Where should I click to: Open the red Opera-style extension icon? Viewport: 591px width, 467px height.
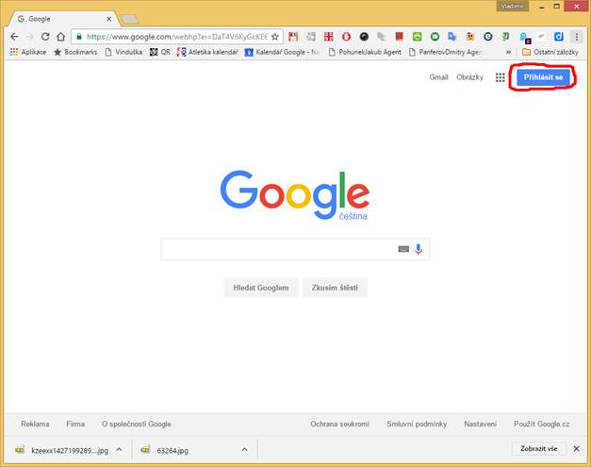(346, 37)
